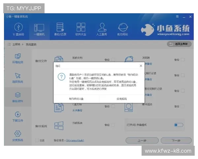Select the 备份资料 sidebar step
Image resolution: width=198 pixels, height=159 pixels.
point(18,97)
